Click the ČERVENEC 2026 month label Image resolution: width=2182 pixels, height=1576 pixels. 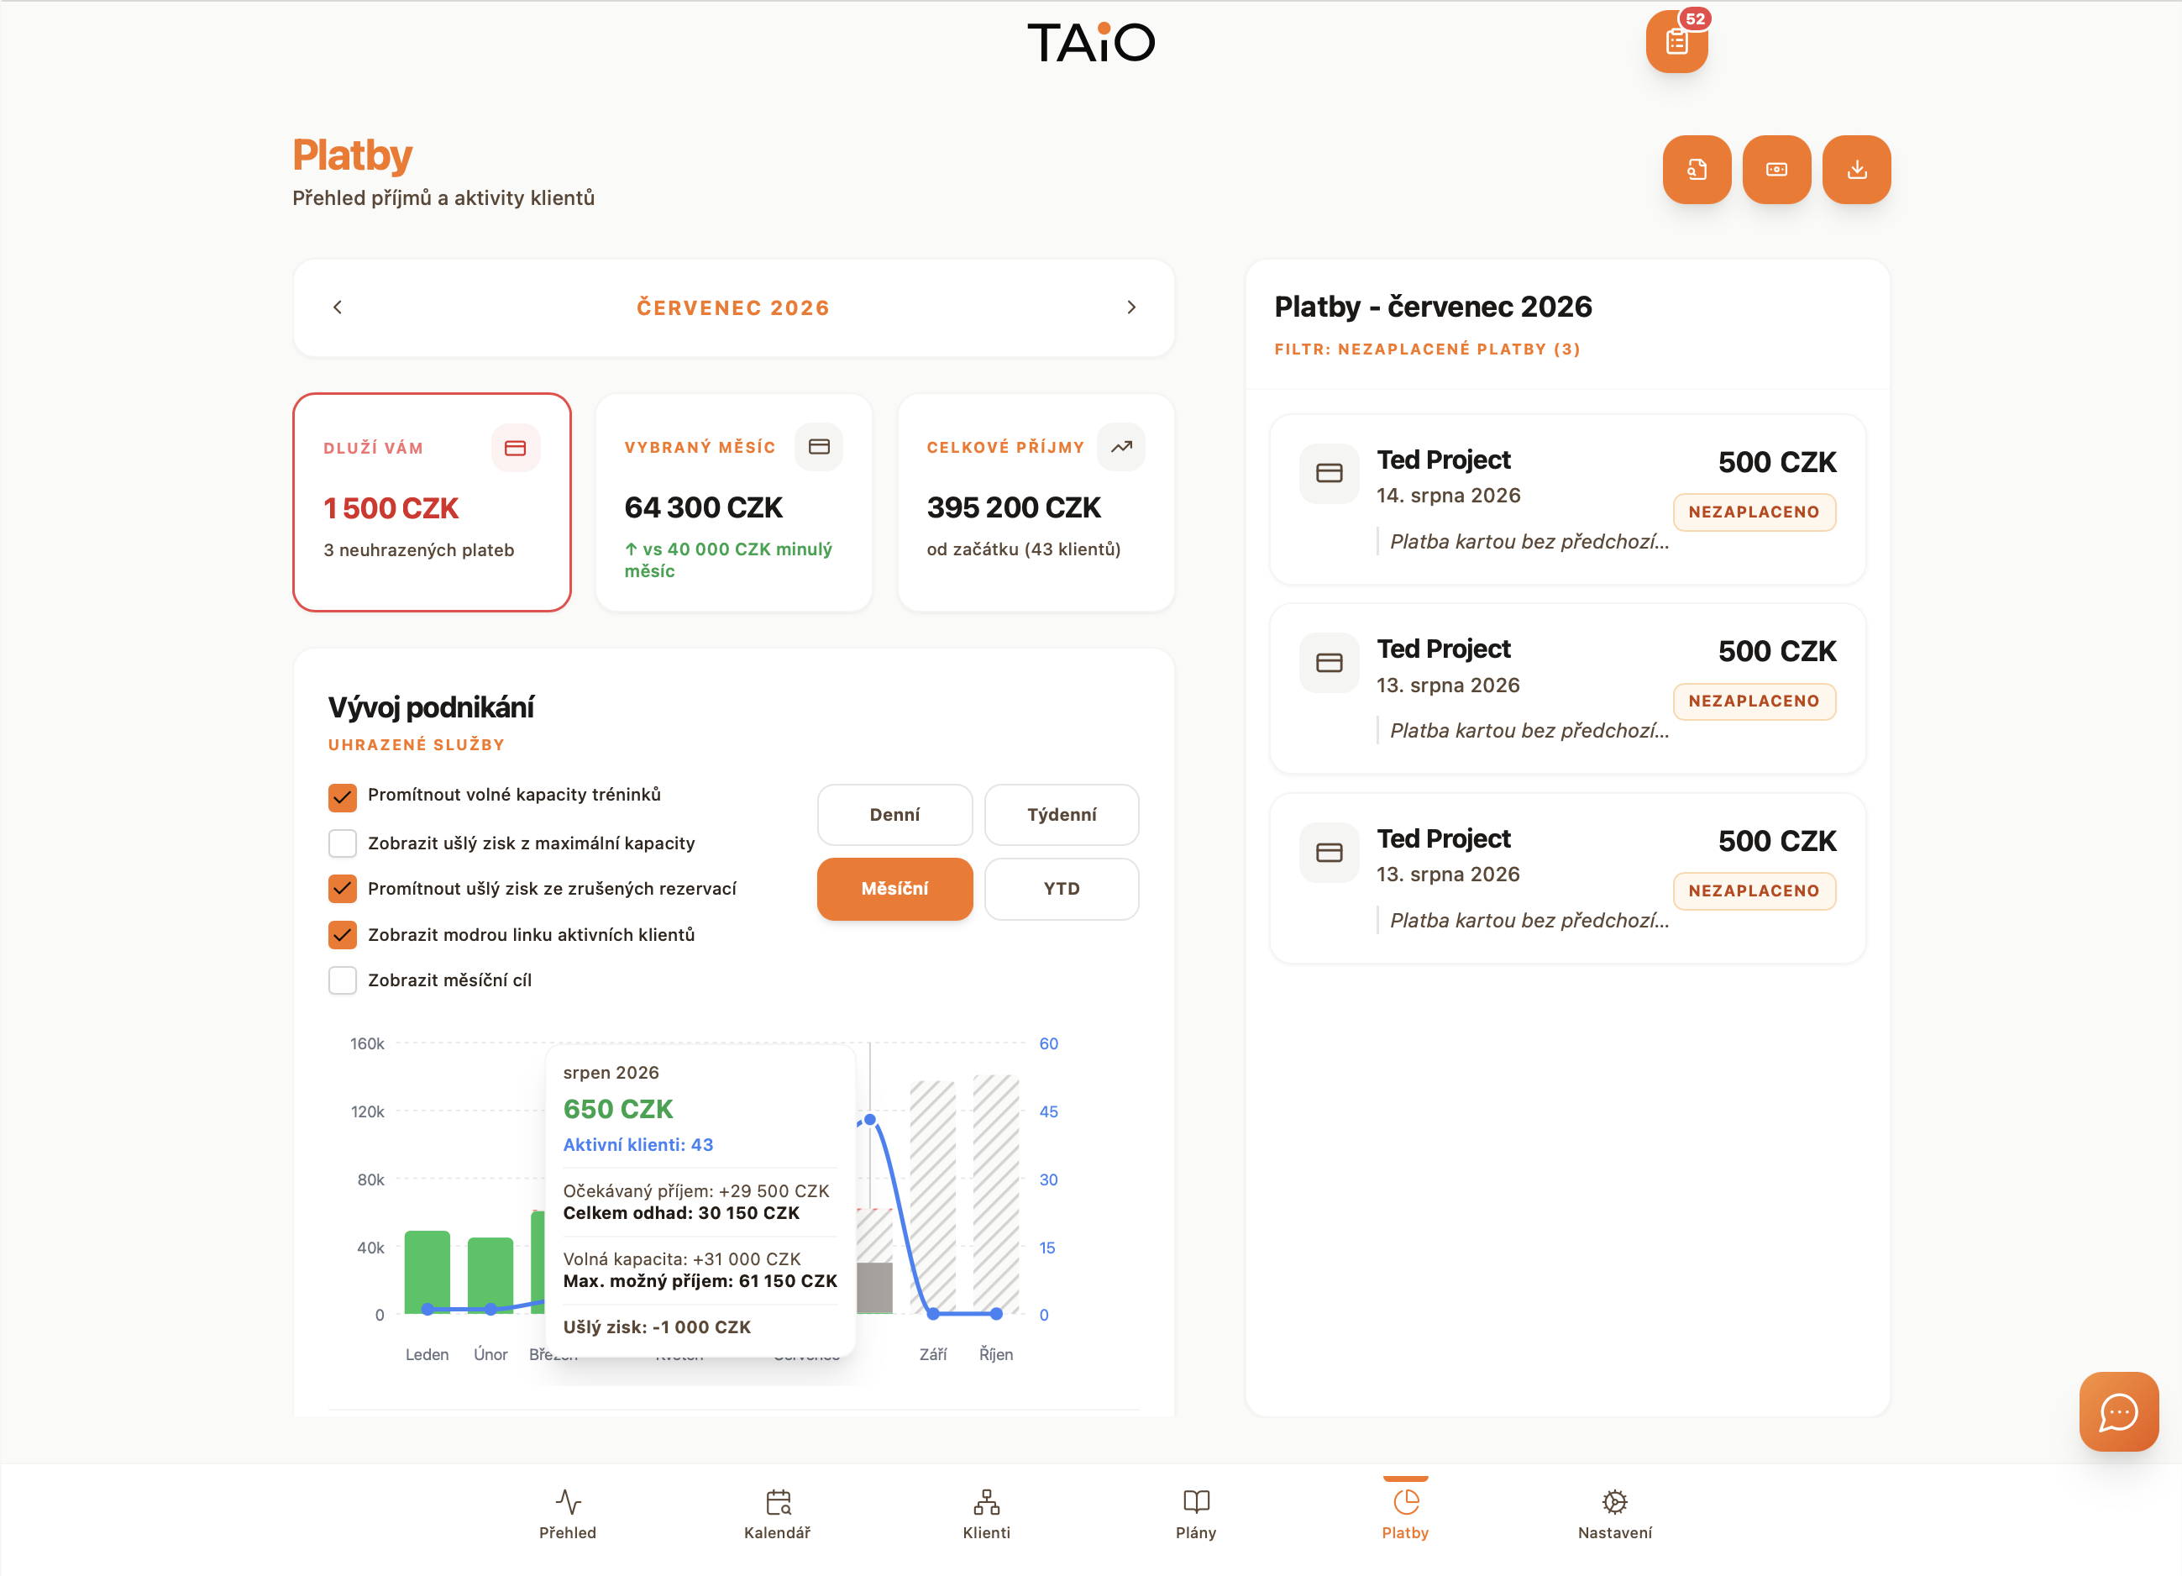(733, 307)
